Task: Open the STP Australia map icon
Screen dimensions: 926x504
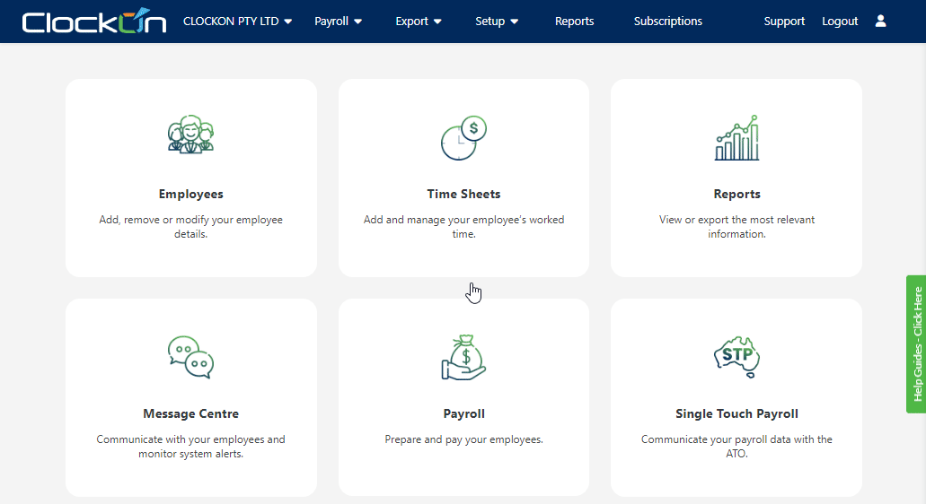Action: pos(736,357)
